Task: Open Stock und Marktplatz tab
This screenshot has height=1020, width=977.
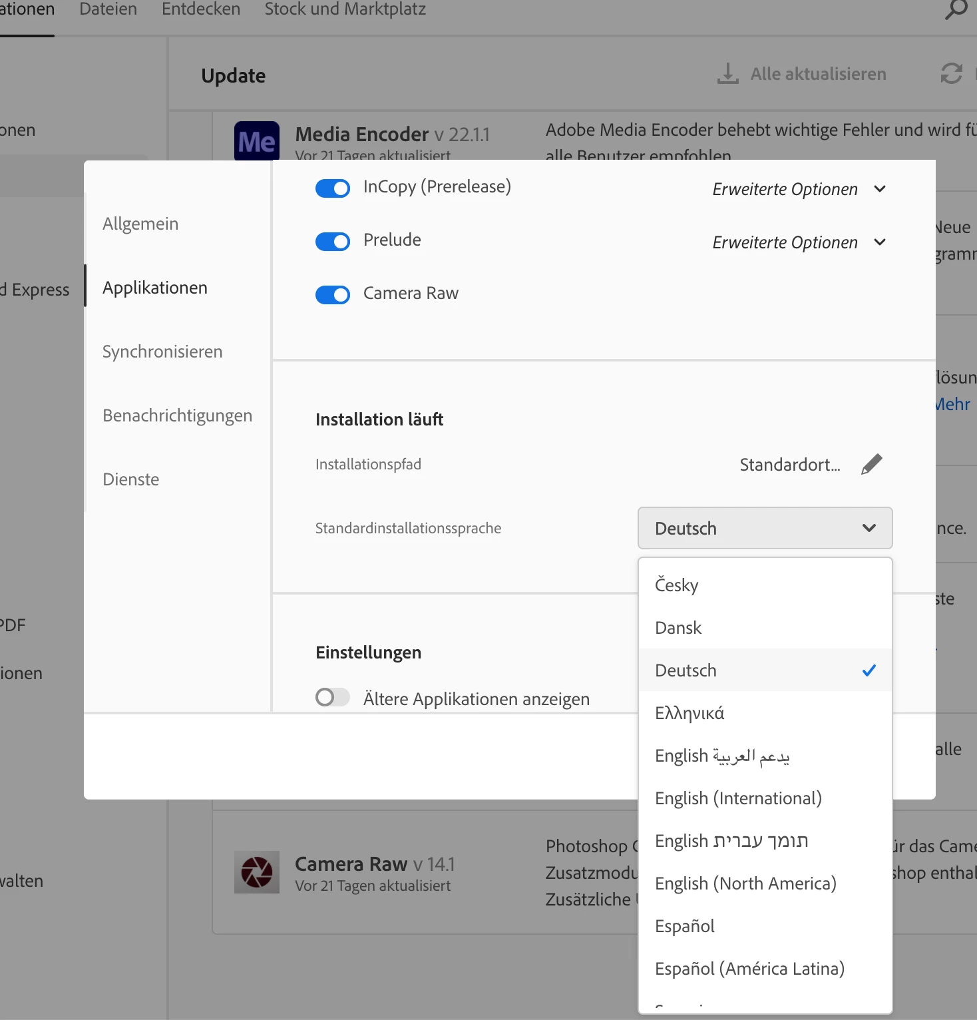Action: 345,9
